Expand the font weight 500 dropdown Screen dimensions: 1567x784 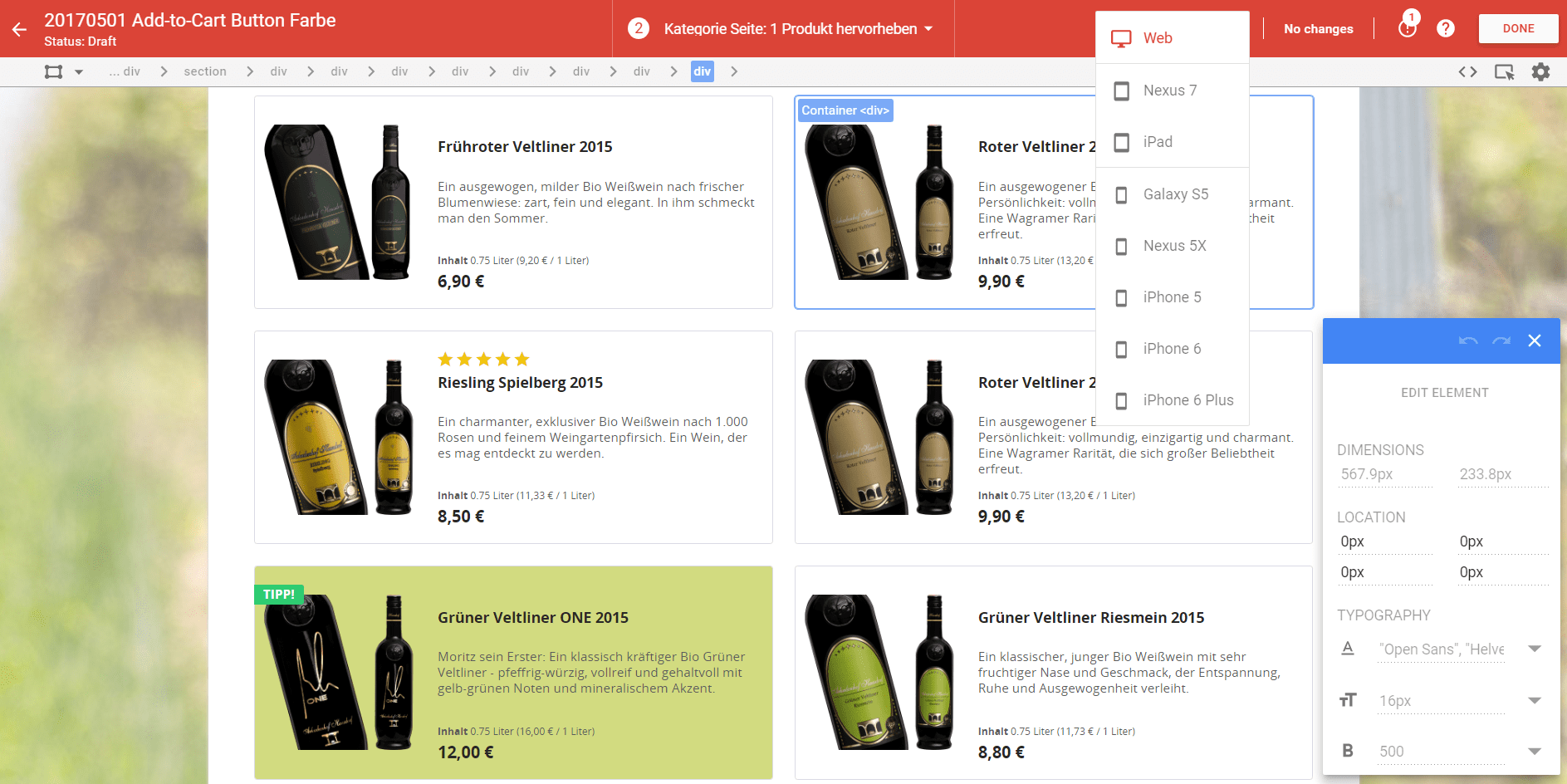coord(1535,752)
